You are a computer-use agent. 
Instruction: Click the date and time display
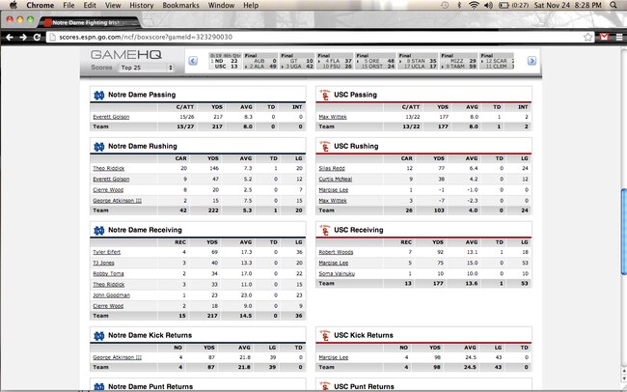click(x=568, y=5)
